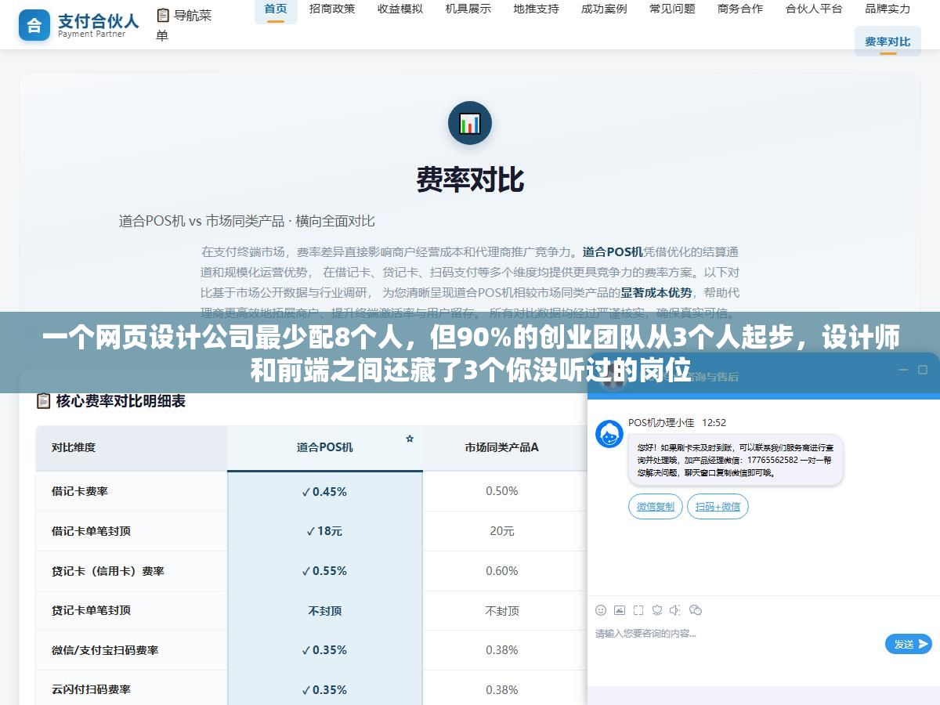
Task: Open the 成功案例 nav item
Action: (604, 9)
